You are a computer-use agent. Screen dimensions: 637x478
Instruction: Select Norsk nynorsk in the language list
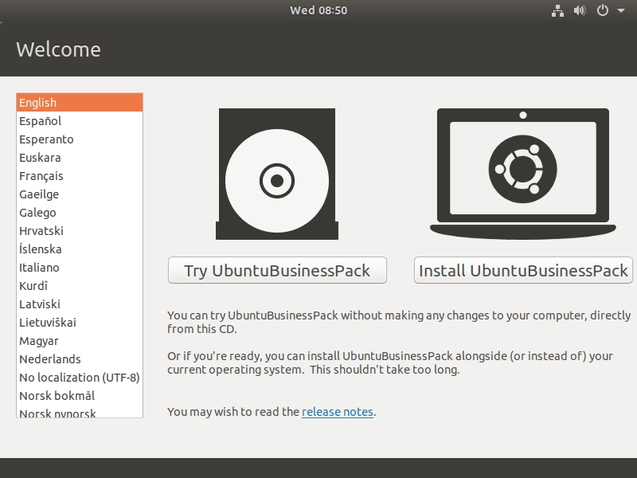coord(80,413)
